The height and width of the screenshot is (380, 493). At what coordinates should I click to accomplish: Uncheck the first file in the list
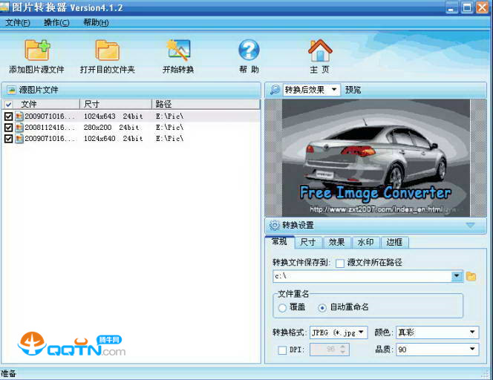[x=9, y=117]
